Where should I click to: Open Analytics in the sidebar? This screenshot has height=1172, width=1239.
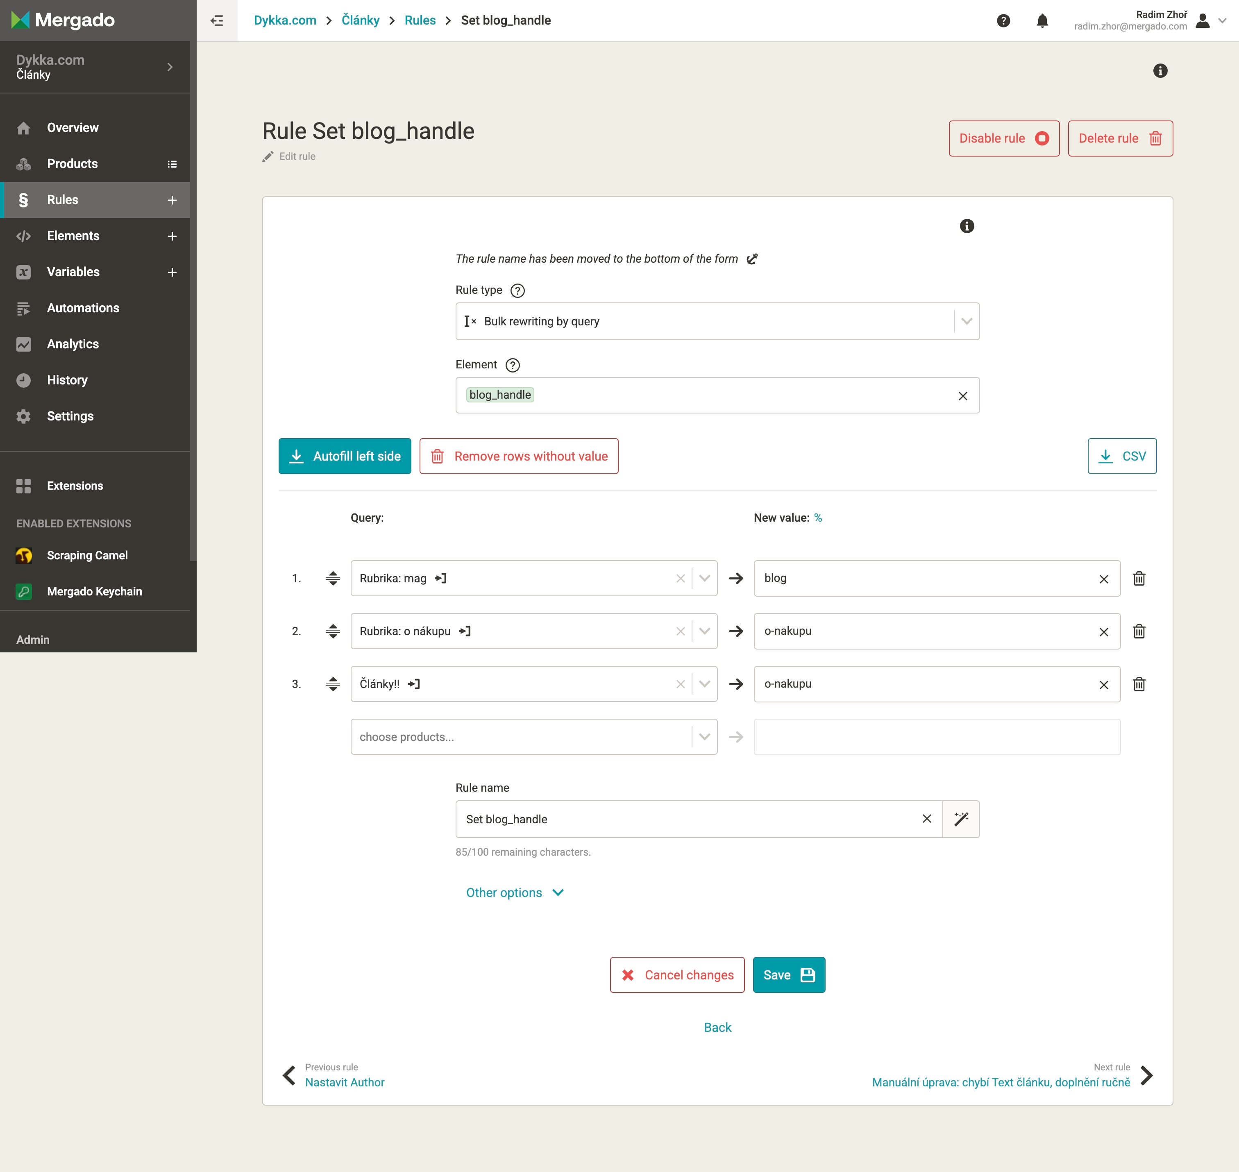coord(73,344)
